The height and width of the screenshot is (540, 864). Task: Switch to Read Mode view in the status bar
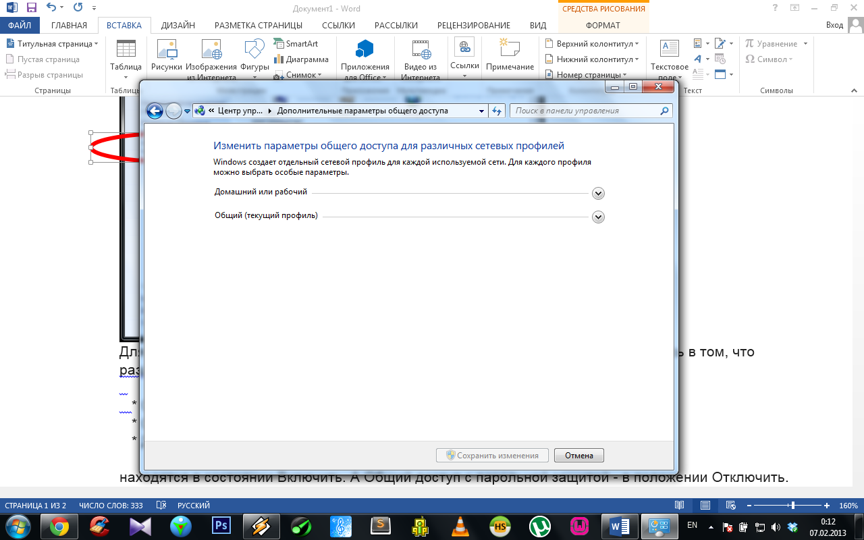click(680, 505)
